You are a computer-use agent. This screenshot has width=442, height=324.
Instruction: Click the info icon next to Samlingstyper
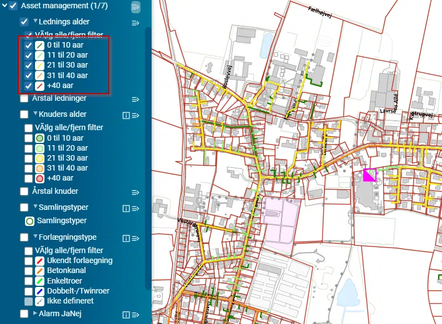point(125,208)
